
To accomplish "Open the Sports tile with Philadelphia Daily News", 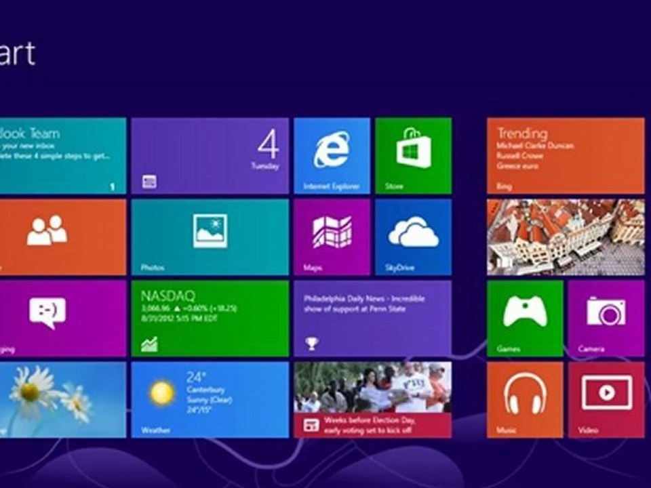I will 372,319.
